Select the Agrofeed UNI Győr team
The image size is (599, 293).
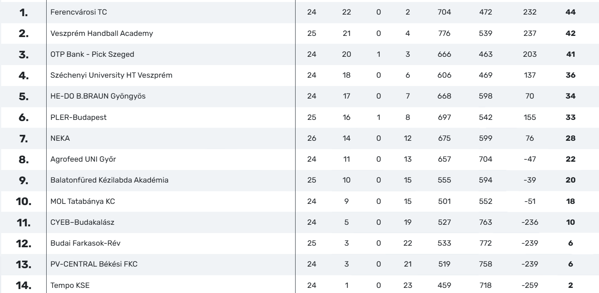click(77, 159)
